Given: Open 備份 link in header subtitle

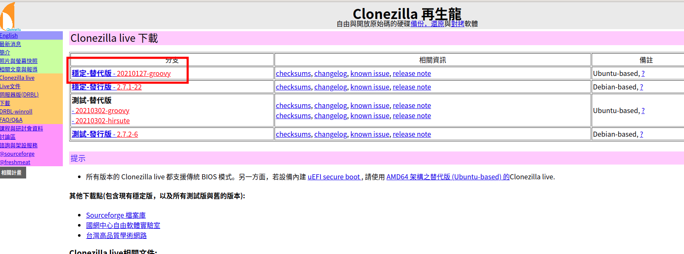Looking at the screenshot, I should 417,24.
